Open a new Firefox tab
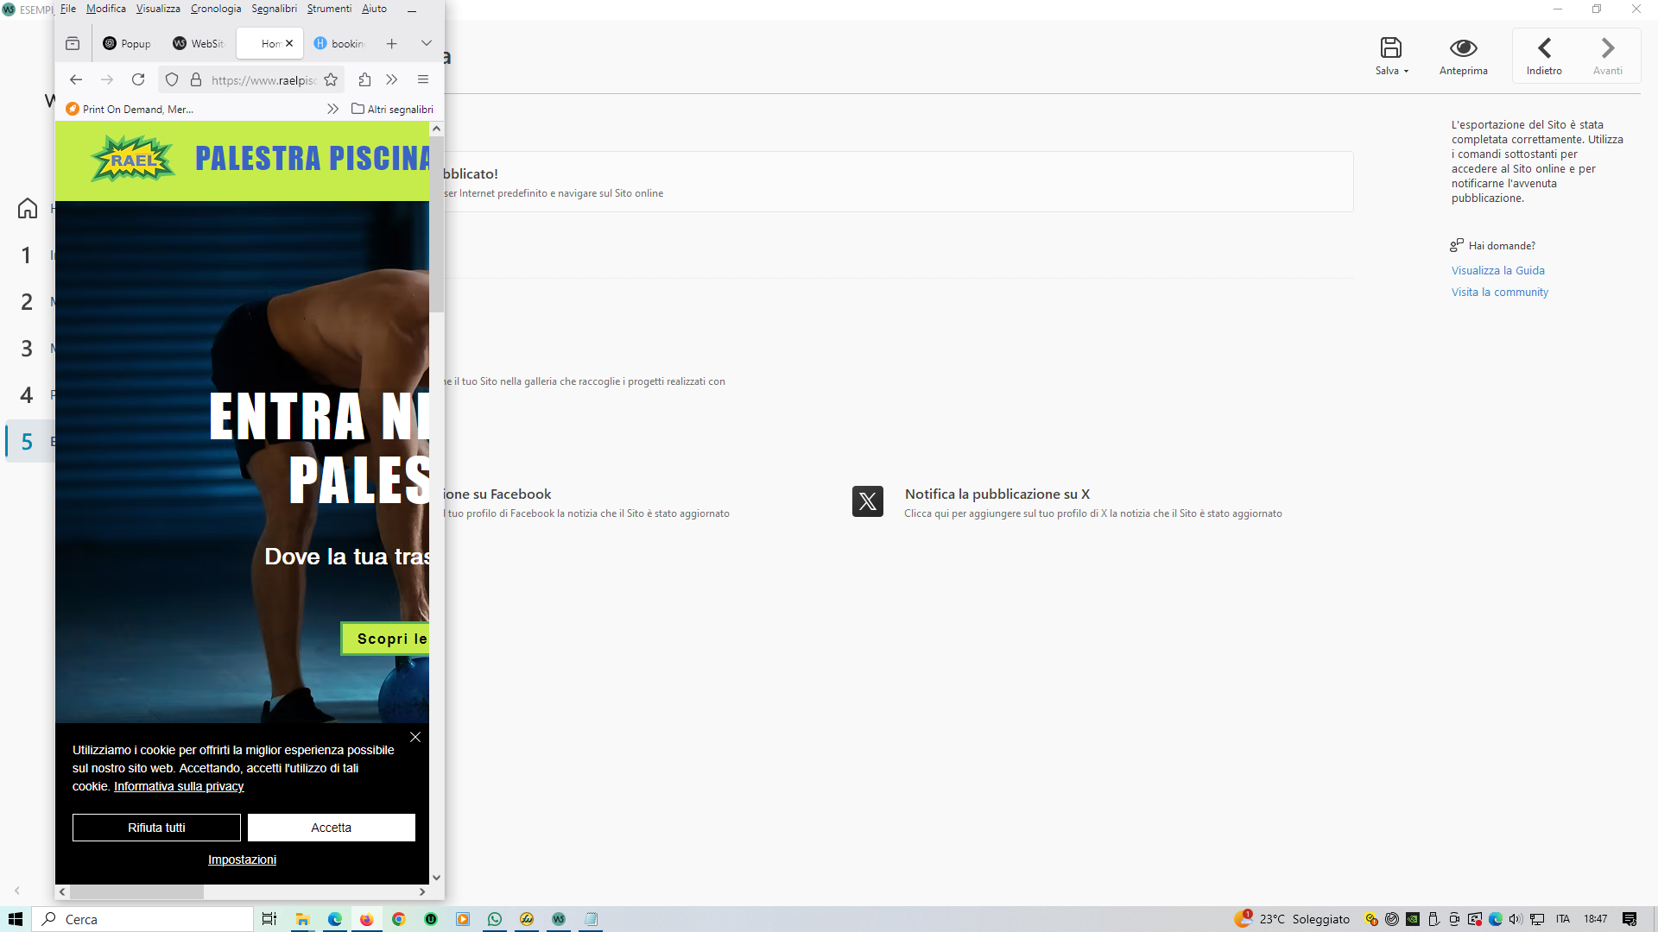The height and width of the screenshot is (932, 1658). point(391,44)
